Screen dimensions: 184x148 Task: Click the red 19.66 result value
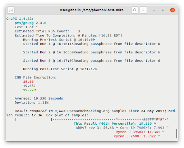tap(28, 82)
